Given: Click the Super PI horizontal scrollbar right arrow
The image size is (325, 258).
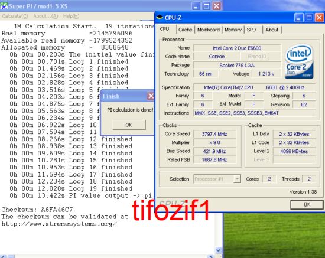Looking at the screenshot, I should (x=211, y=257).
